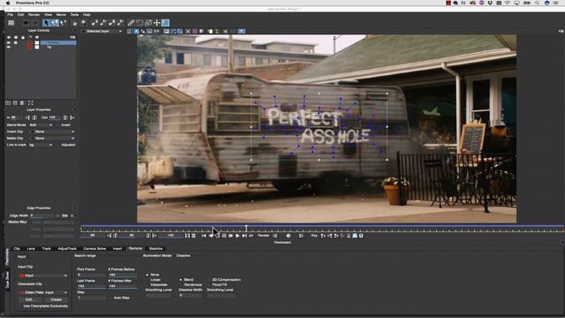The width and height of the screenshot is (565, 318).
Task: Click the expand layer panel icon
Action: pos(31,103)
